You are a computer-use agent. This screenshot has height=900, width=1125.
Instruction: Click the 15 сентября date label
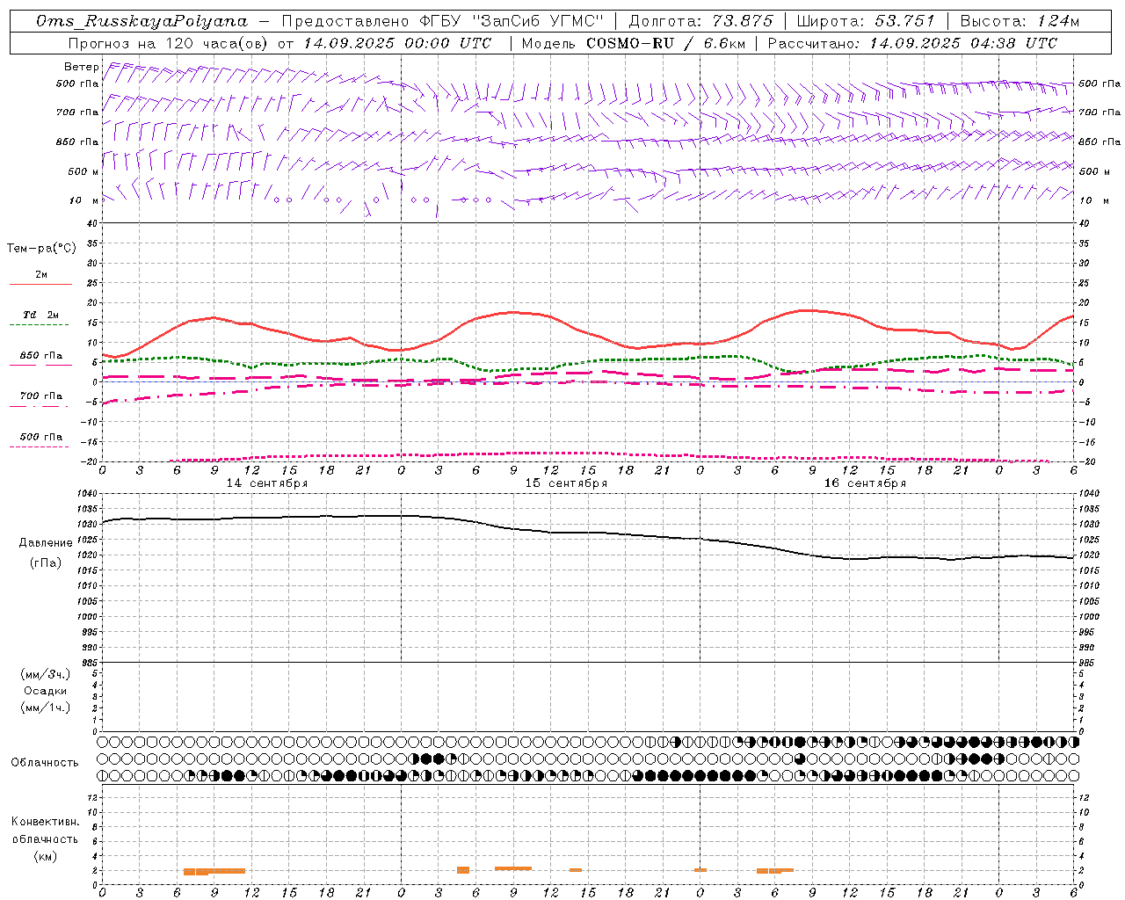coord(565,483)
